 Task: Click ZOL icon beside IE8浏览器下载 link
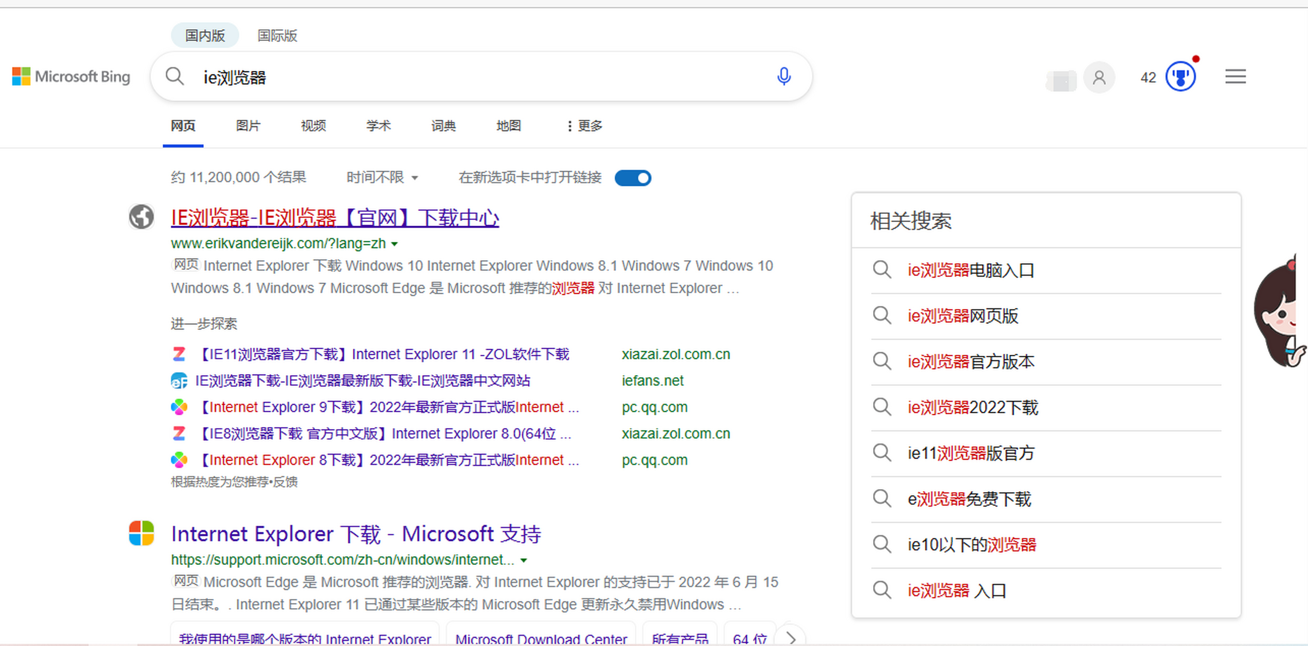tap(179, 434)
